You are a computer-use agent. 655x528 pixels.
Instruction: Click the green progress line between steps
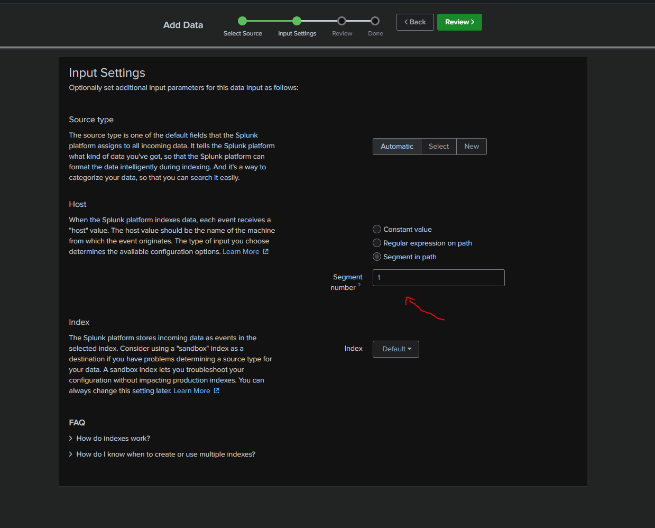point(269,21)
